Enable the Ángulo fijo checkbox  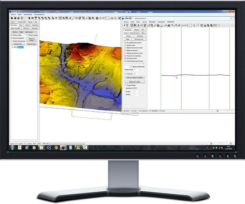126,74
